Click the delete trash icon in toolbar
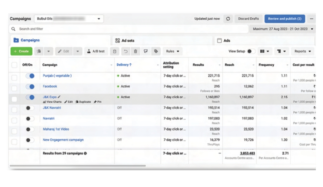This screenshot has width=323, height=187. click(135, 51)
